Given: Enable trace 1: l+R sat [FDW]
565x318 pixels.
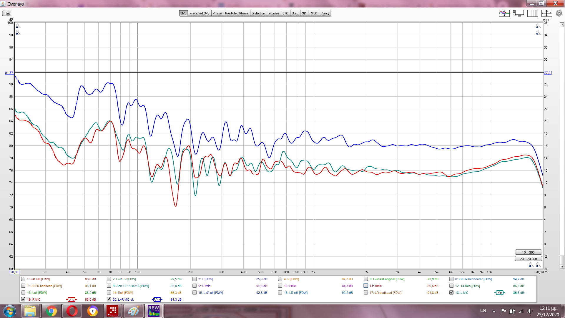Looking at the screenshot, I should click(x=23, y=279).
